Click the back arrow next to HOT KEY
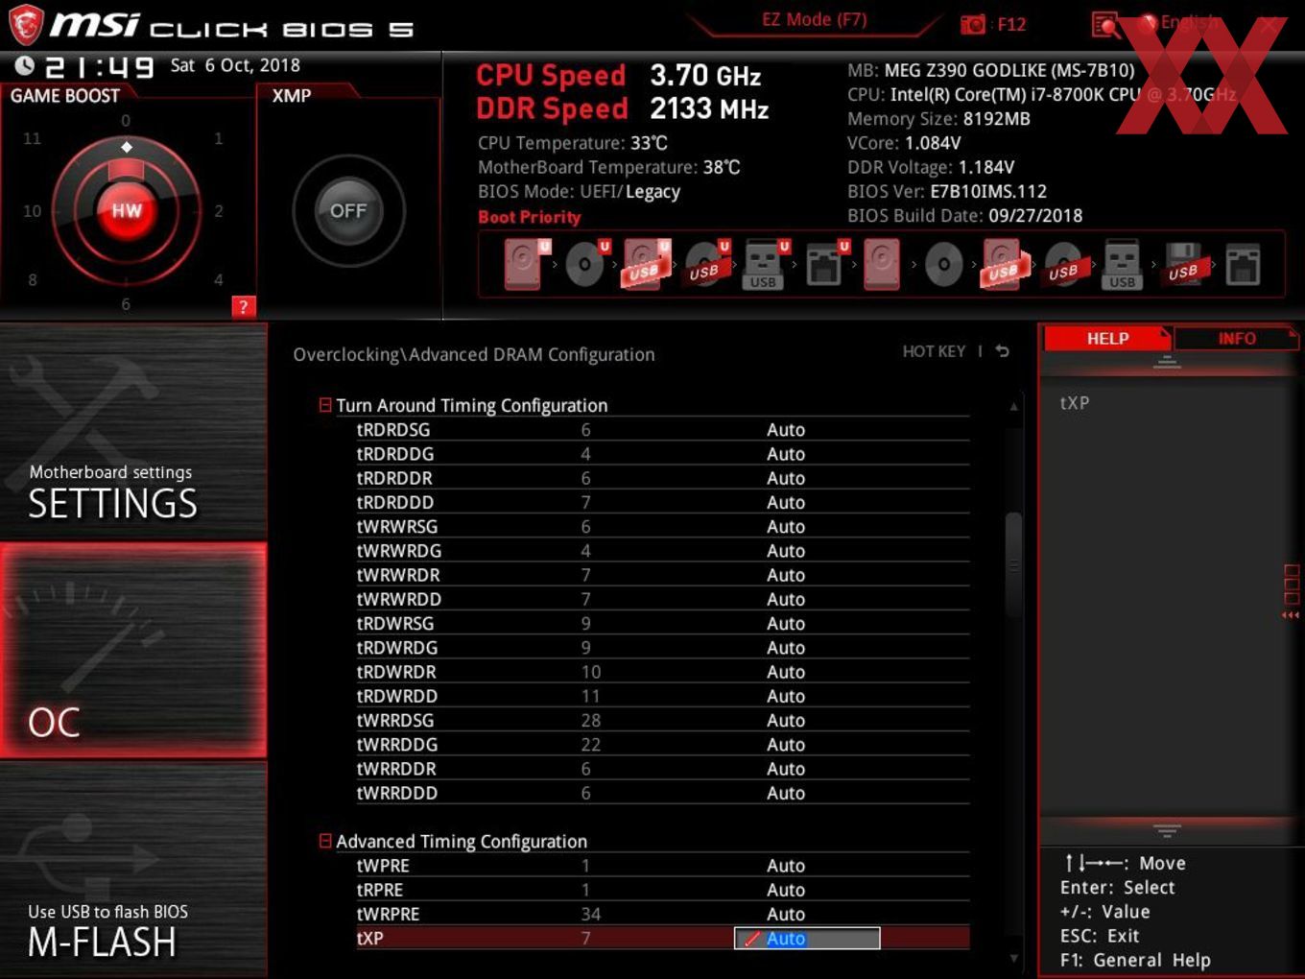Viewport: 1305px width, 979px height. click(x=1002, y=351)
